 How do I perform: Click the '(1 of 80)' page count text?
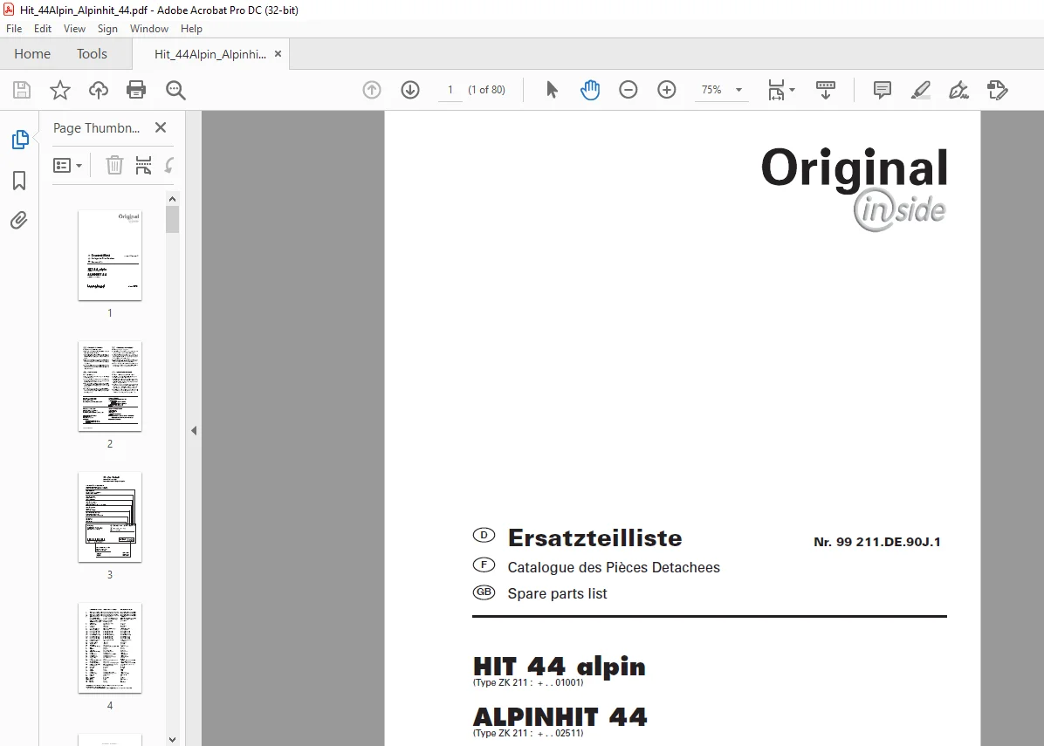(487, 90)
